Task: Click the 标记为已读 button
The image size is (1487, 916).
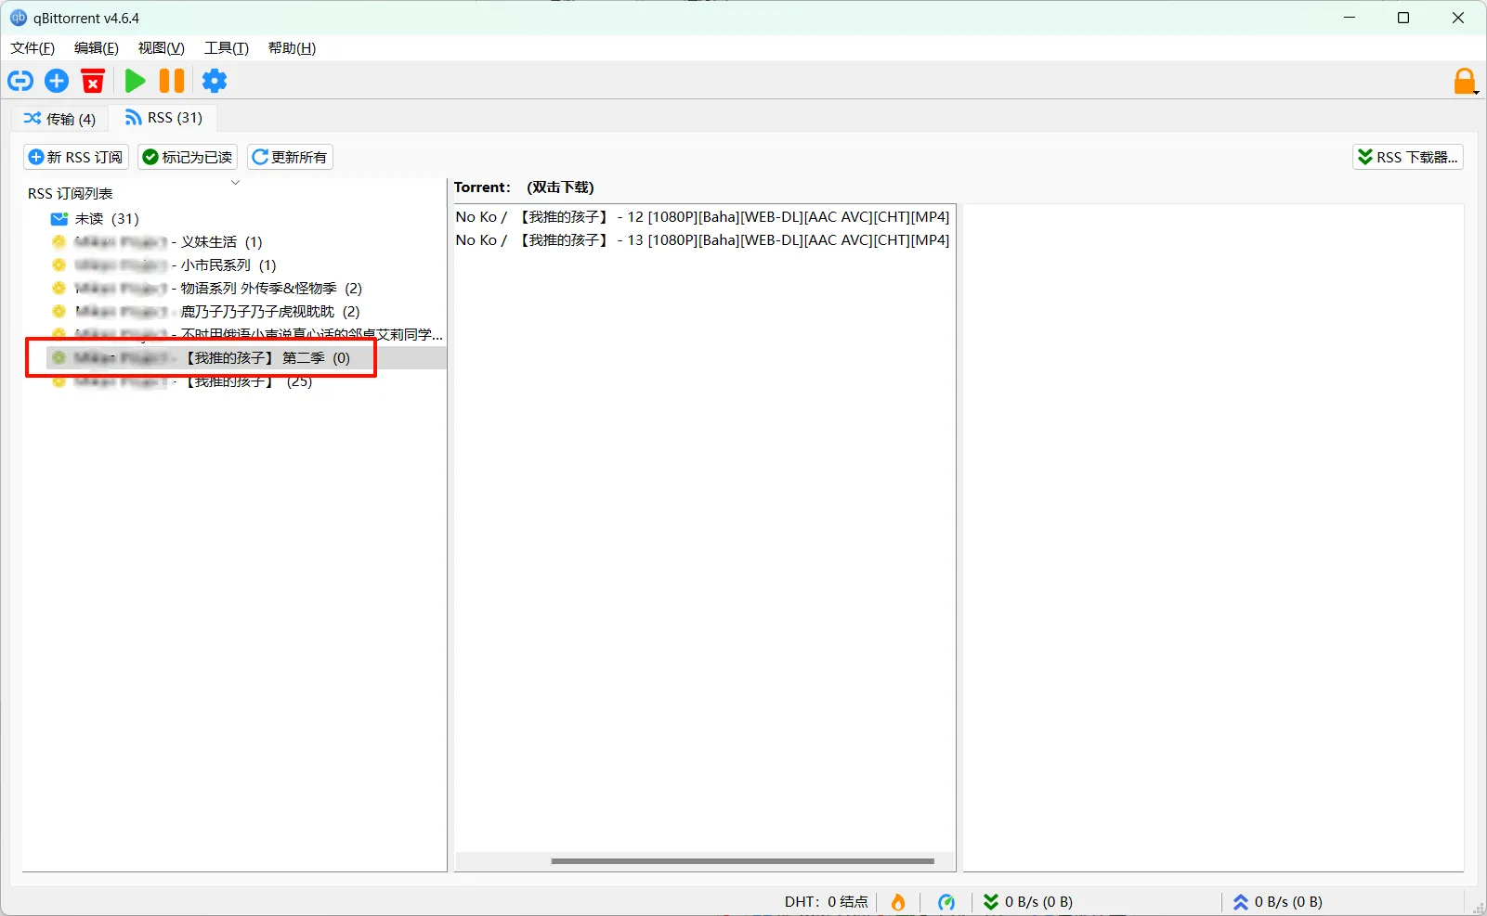Action: (x=188, y=157)
